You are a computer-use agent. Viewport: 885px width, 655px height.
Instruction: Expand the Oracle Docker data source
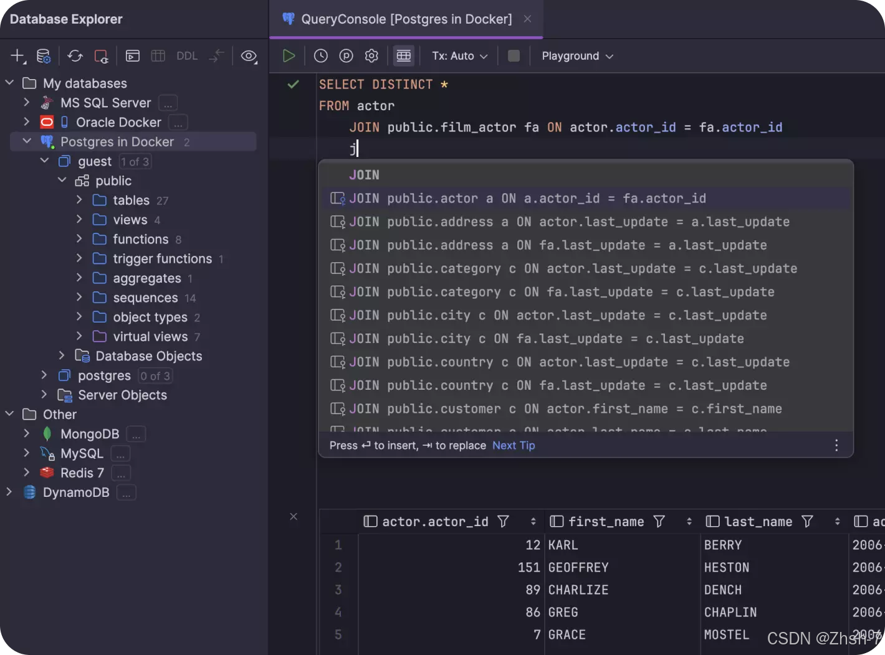coord(27,122)
